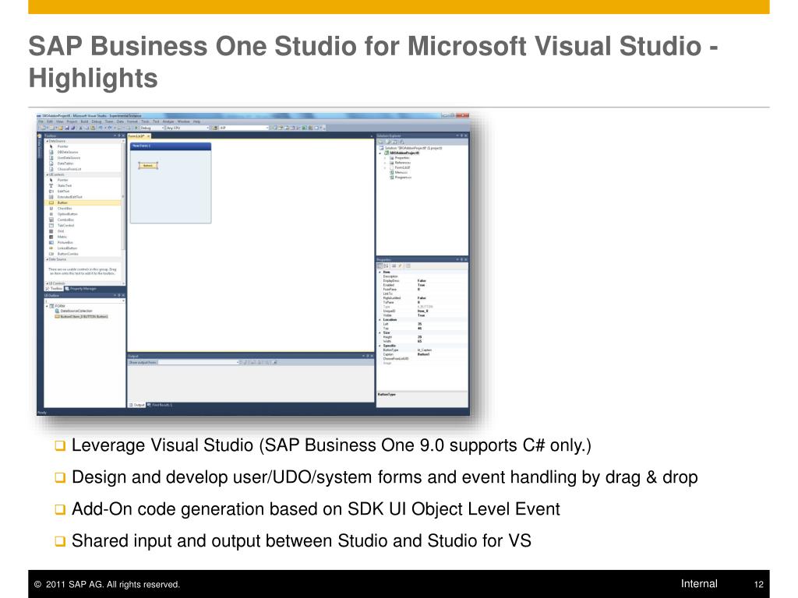The height and width of the screenshot is (598, 798).
Task: Select the highlighted Button control in toolbox
Action: (83, 202)
